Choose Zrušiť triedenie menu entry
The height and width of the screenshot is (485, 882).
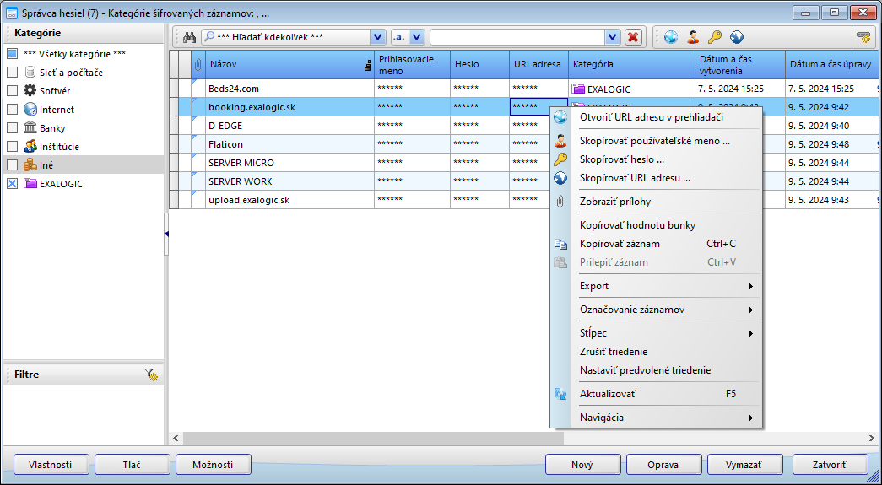coord(666,352)
